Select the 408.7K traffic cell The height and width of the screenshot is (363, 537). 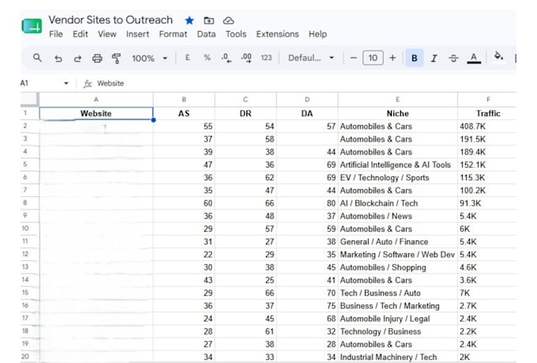pos(487,127)
